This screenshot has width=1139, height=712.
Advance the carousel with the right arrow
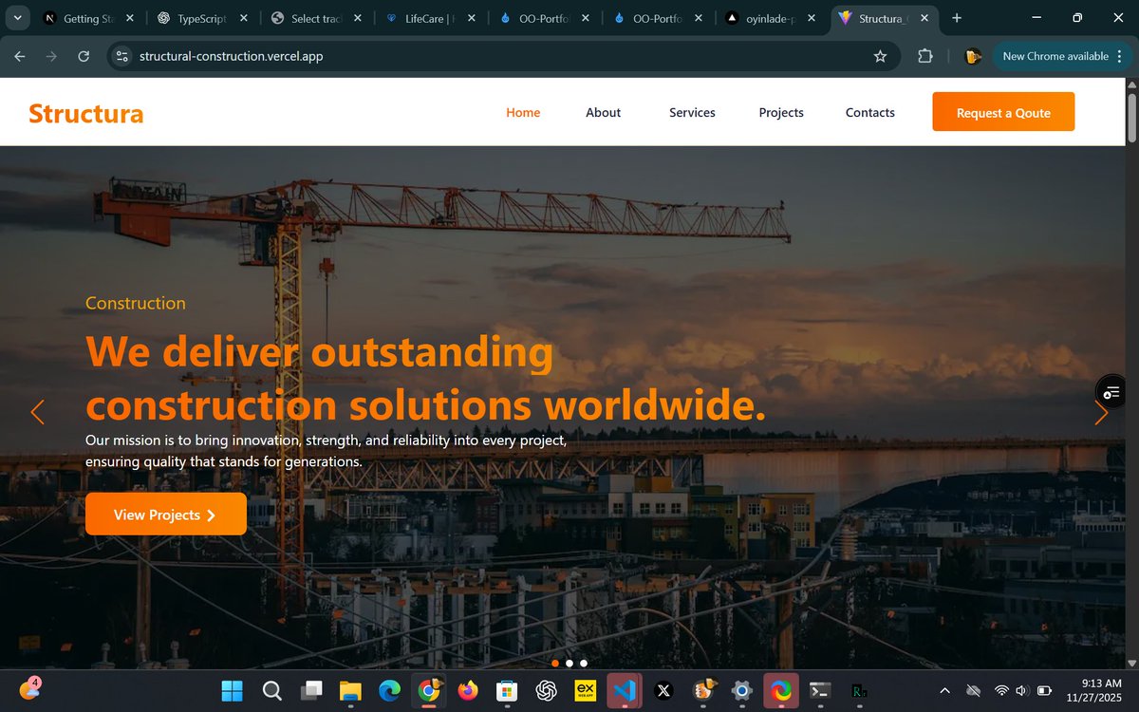click(x=1101, y=412)
